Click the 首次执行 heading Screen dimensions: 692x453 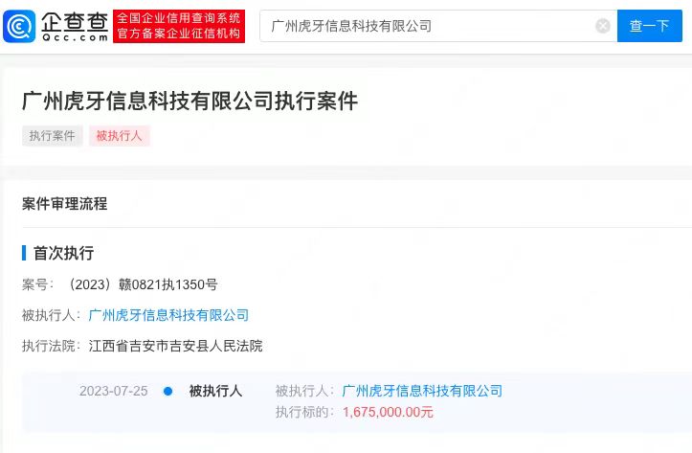click(63, 253)
